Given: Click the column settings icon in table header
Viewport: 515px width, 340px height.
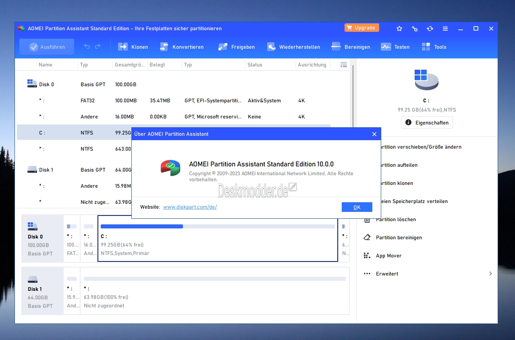Looking at the screenshot, I should (344, 64).
